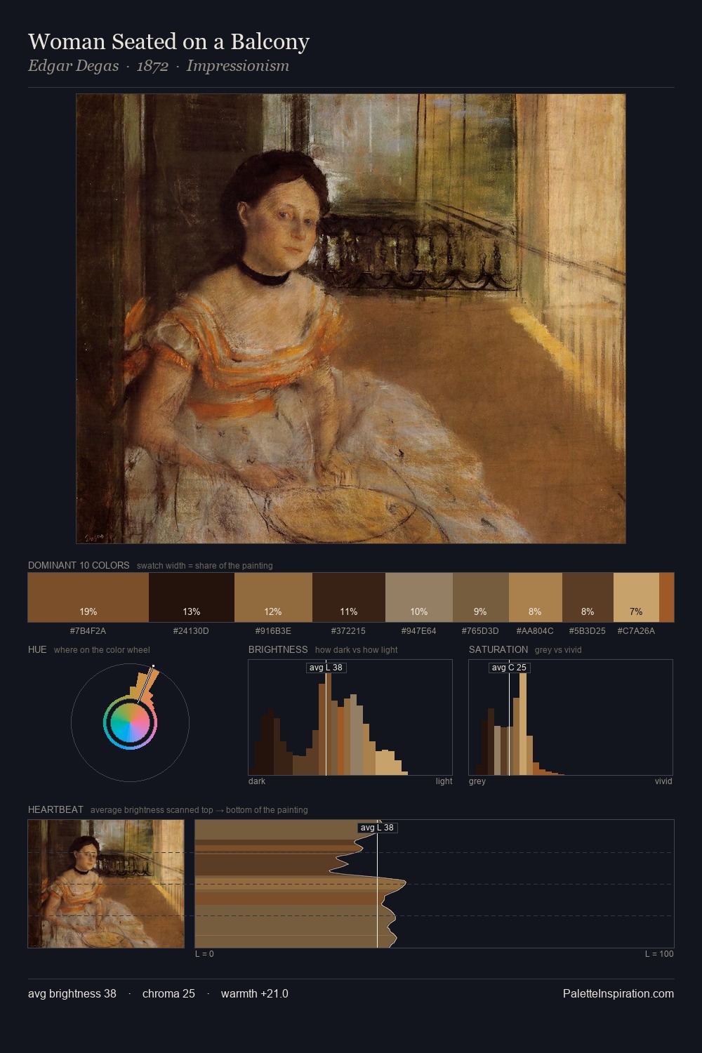Click the 'dark' axis label in Brightness
Viewport: 702px width, 1053px height.
point(257,781)
